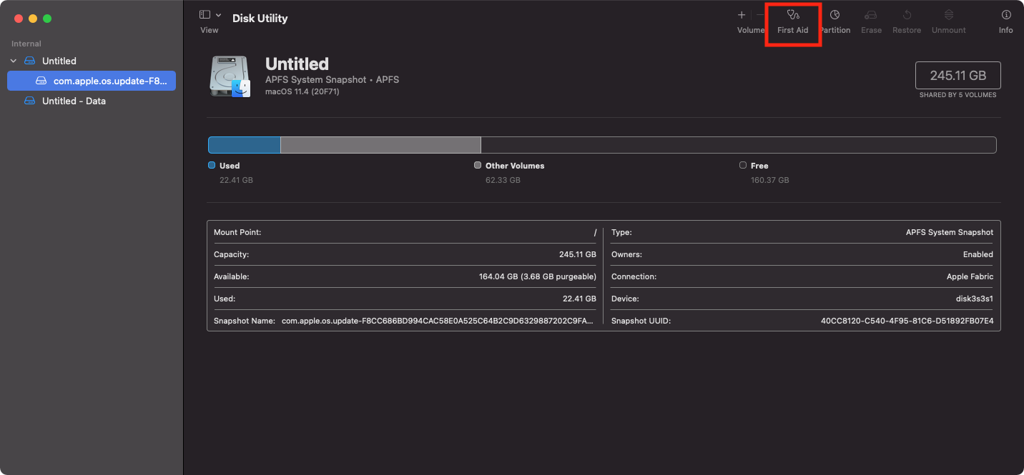1024x475 pixels.
Task: Click the large hard drive Finder icon
Action: tap(230, 76)
